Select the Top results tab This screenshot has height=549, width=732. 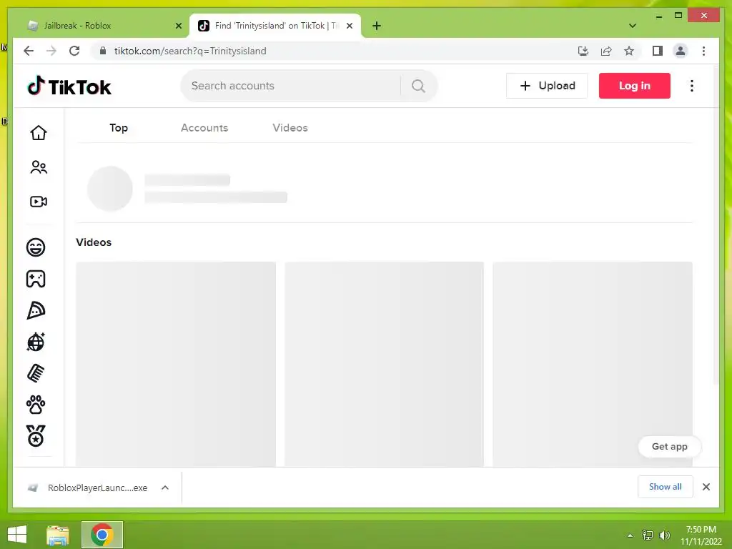point(119,128)
